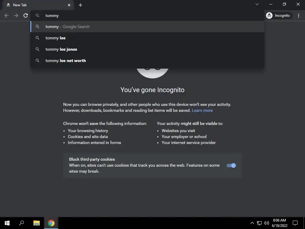This screenshot has height=229, width=305.
Task: Restore down the Chrome window
Action: pyautogui.click(x=284, y=4)
